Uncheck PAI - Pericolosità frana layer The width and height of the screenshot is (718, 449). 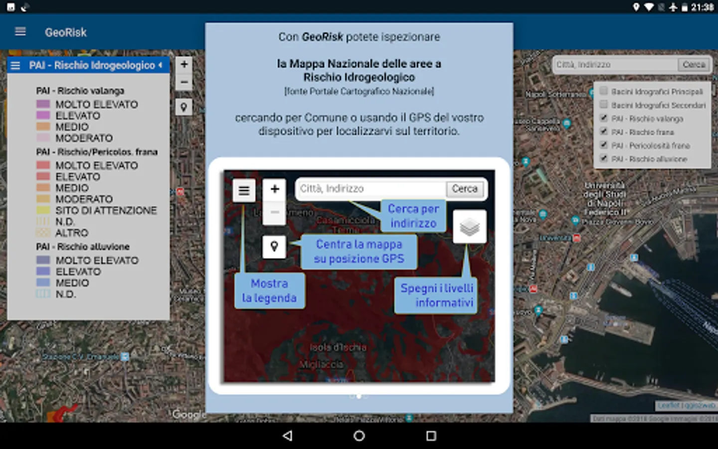coord(604,145)
